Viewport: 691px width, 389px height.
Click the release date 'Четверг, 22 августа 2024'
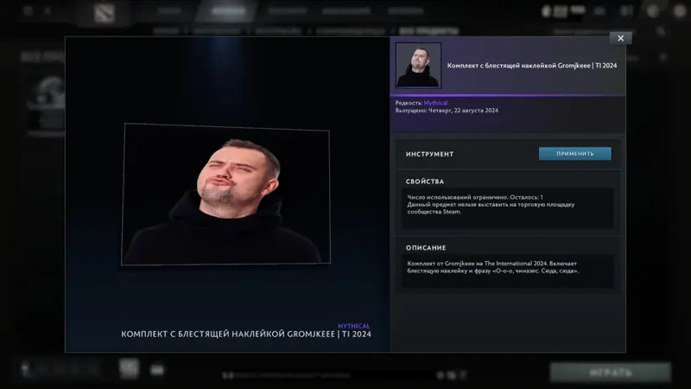pyautogui.click(x=463, y=111)
